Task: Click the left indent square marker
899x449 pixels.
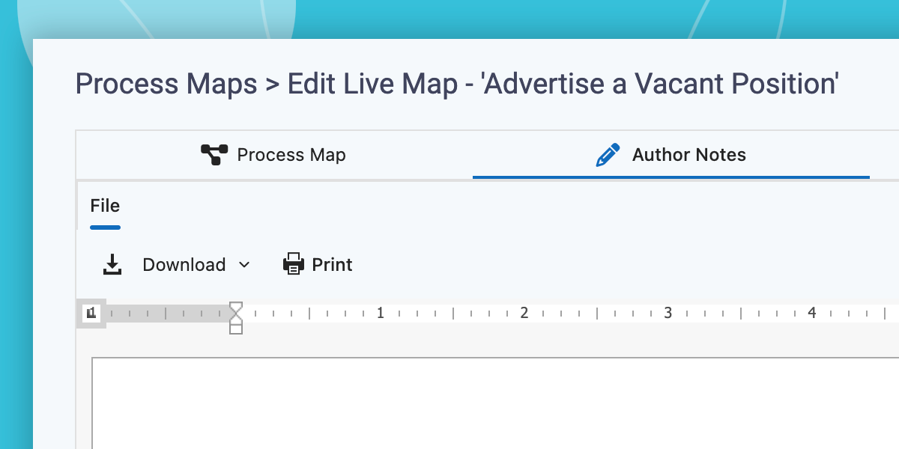Action: pyautogui.click(x=236, y=329)
